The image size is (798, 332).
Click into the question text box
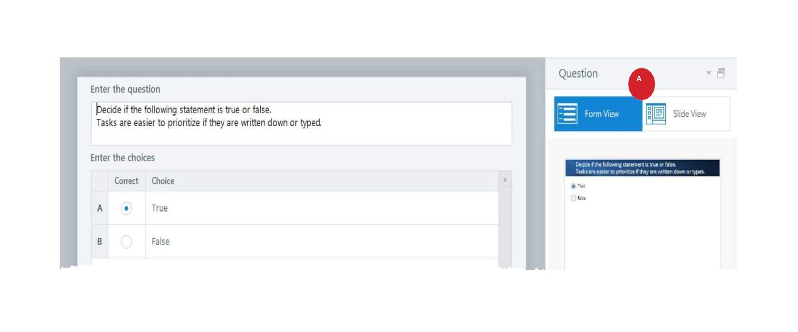[301, 123]
